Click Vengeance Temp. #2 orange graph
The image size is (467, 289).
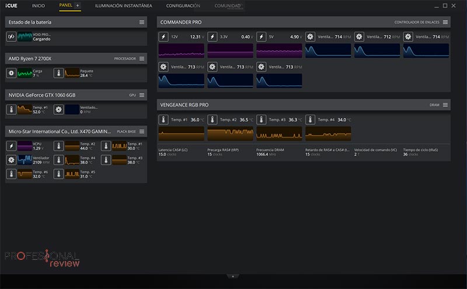coord(230,133)
